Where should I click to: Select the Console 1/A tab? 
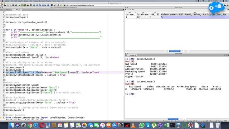click(x=133, y=55)
